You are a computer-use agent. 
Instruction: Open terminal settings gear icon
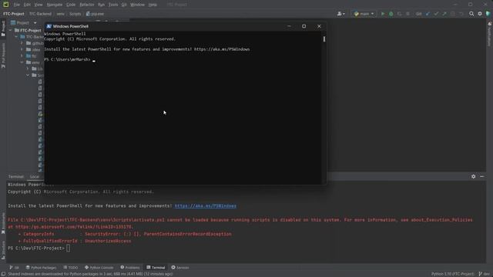(x=473, y=177)
